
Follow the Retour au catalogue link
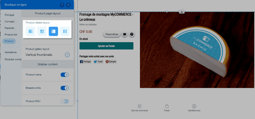(x=88, y=24)
